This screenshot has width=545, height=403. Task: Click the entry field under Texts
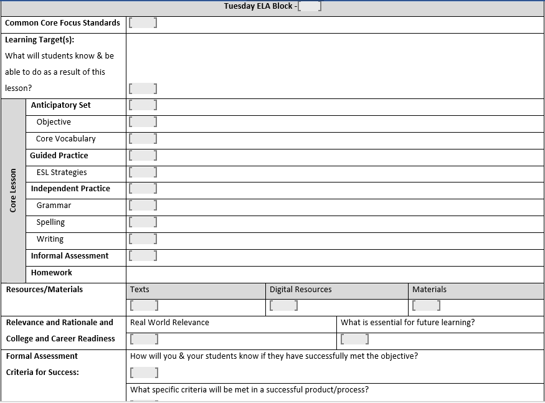145,306
